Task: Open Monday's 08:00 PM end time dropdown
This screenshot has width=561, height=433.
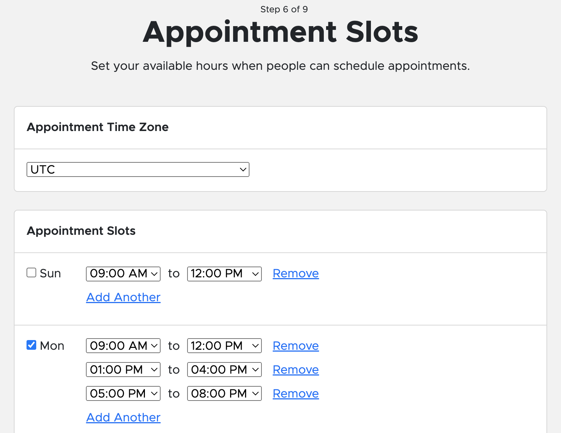Action: [224, 393]
